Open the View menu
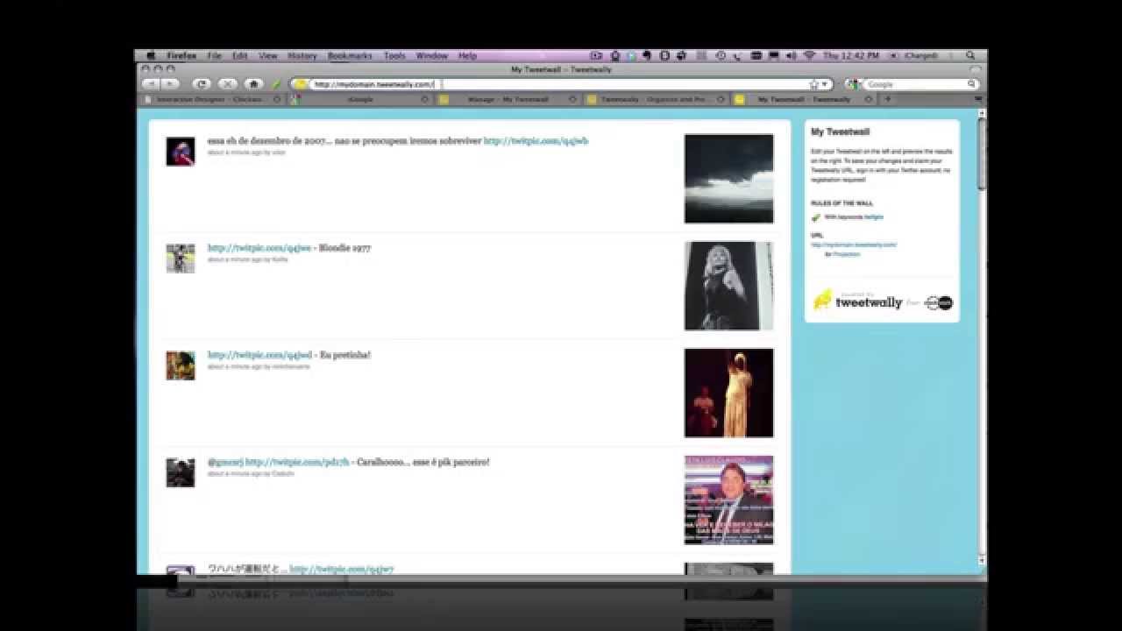 click(267, 55)
